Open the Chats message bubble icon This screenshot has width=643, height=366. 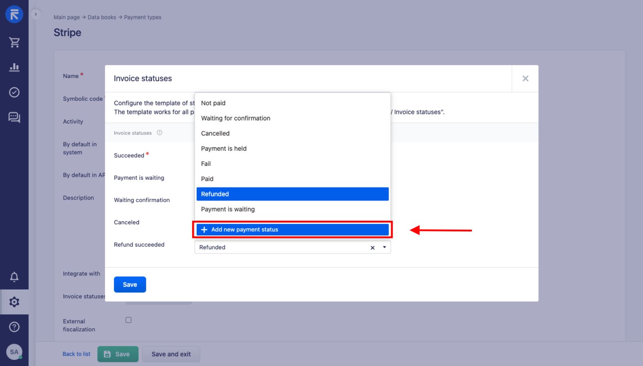pos(14,118)
